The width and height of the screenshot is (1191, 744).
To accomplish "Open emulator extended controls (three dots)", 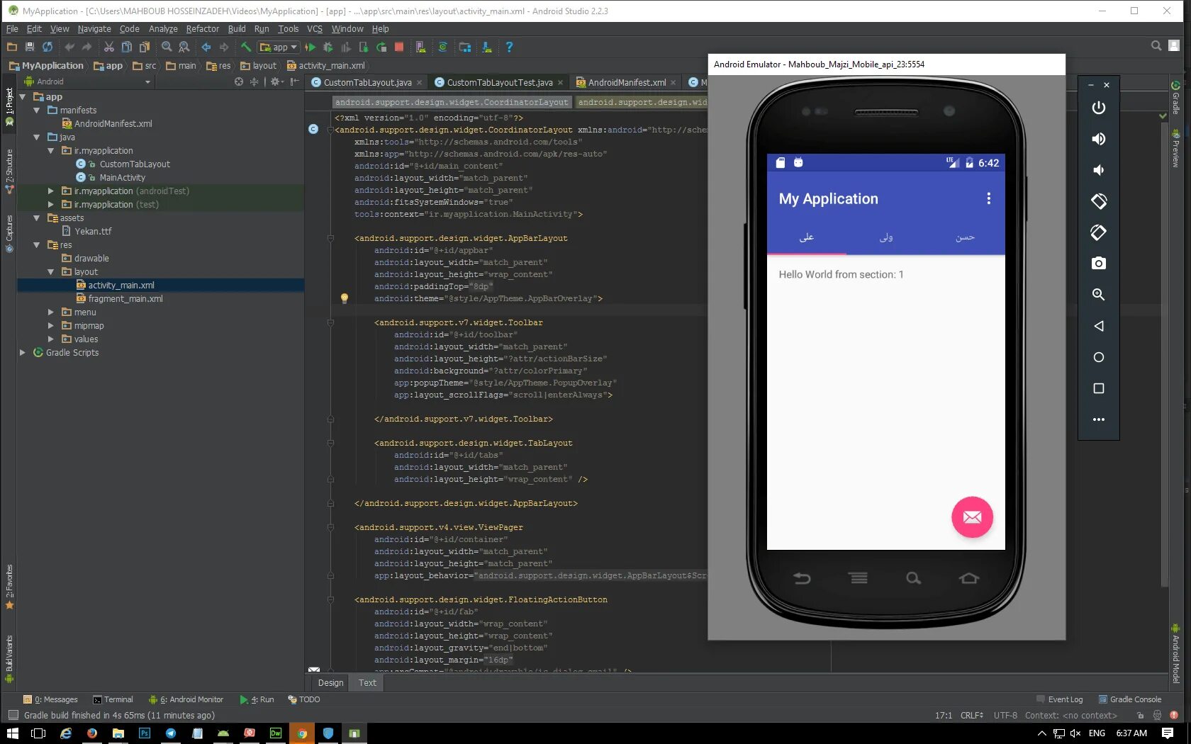I will coord(1099,419).
